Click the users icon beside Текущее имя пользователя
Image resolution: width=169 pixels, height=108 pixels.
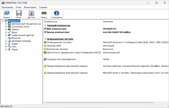(x=45, y=59)
